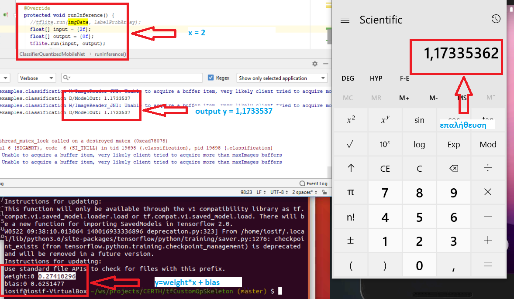
Task: Click the digit 0 key
Action: point(419,265)
